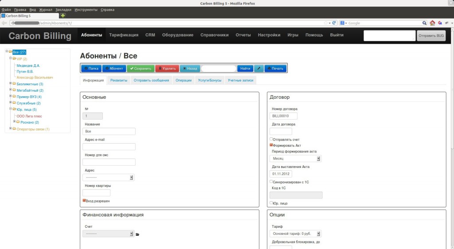This screenshot has height=249, width=454.
Task: Open the Тарификация menu
Action: coord(124,35)
